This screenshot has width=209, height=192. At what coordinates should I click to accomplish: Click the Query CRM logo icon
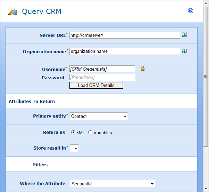[x=12, y=11]
